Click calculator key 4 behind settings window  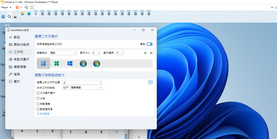pyautogui.click(x=22, y=131)
